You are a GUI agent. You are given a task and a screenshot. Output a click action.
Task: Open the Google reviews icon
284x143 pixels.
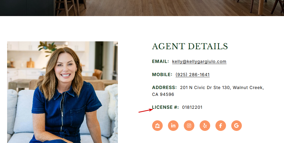237,125
